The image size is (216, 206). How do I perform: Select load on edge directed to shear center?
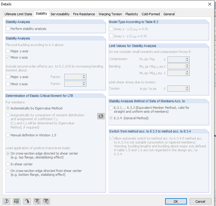[x=8, y=153]
